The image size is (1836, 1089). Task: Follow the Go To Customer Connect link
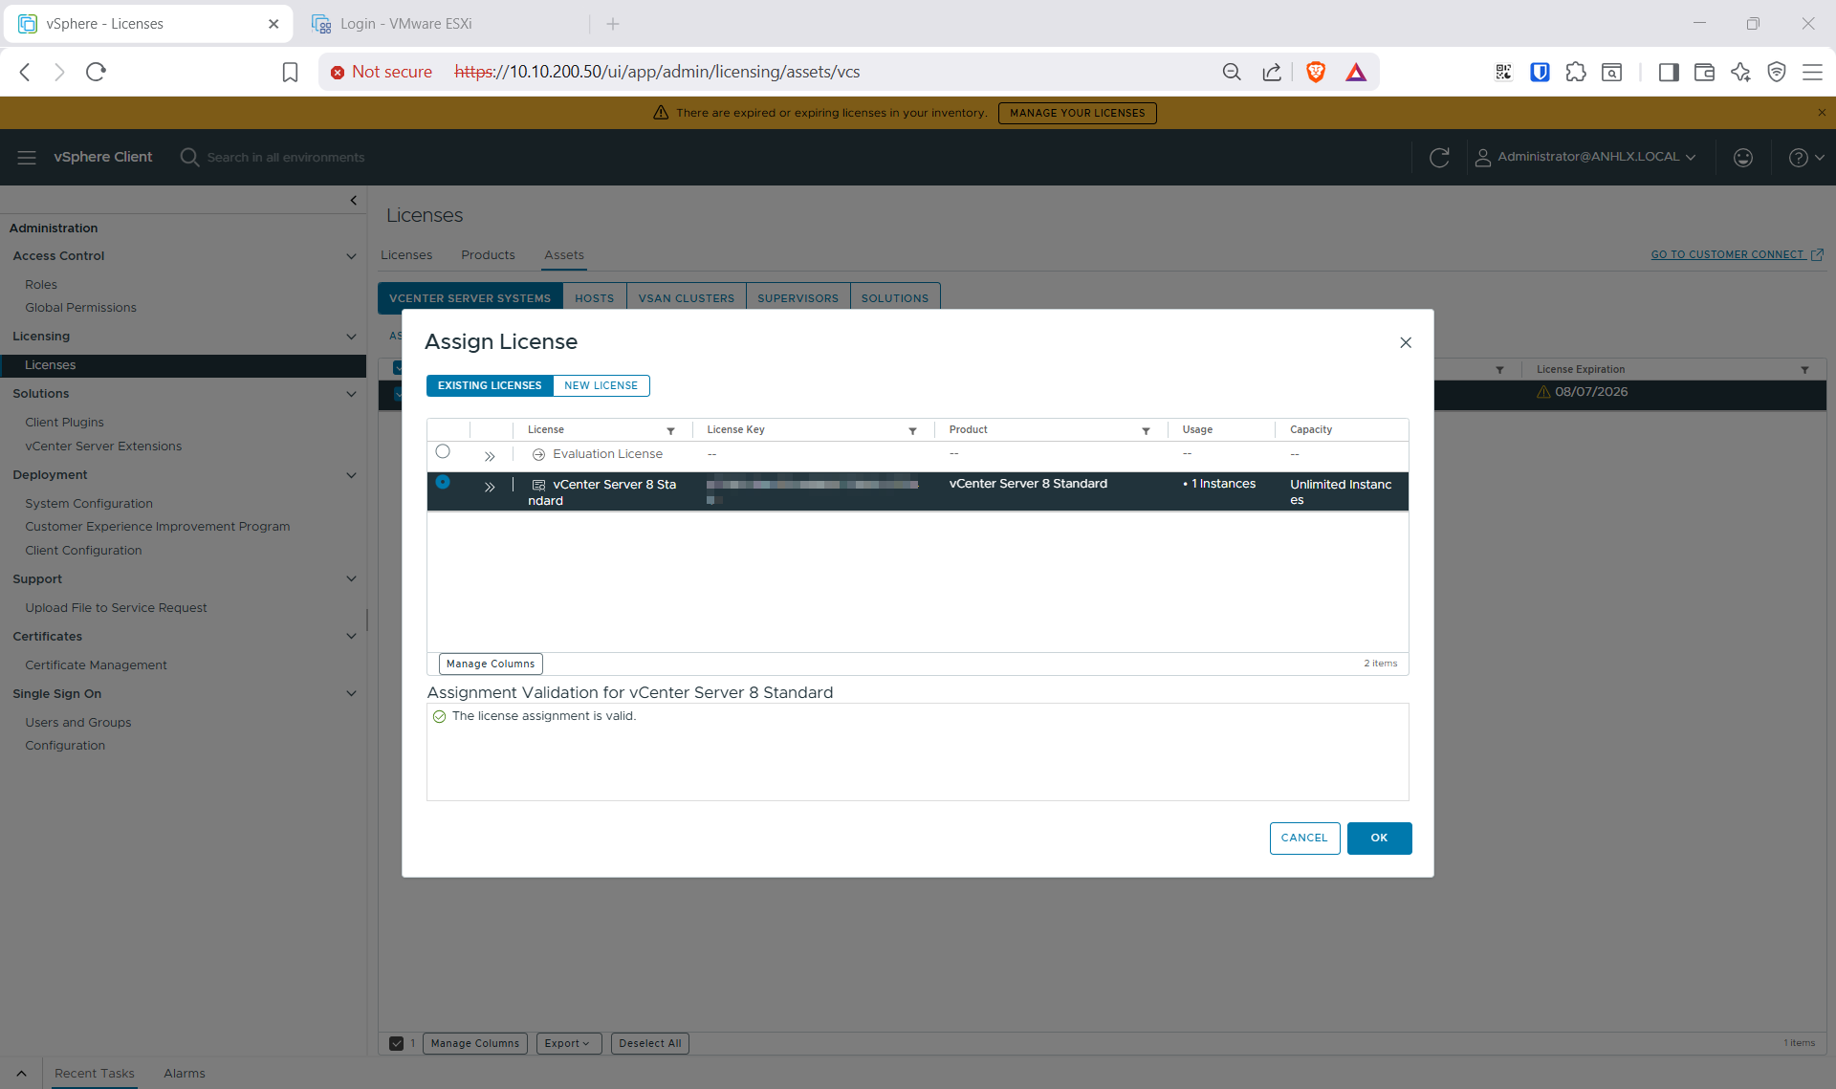[1737, 254]
